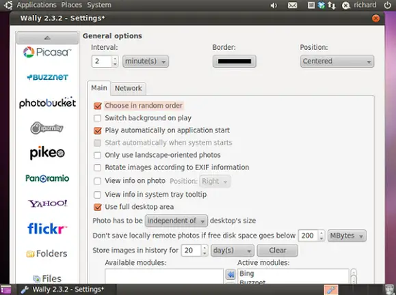Enable Rotate images according to EXIF information

pos(98,167)
